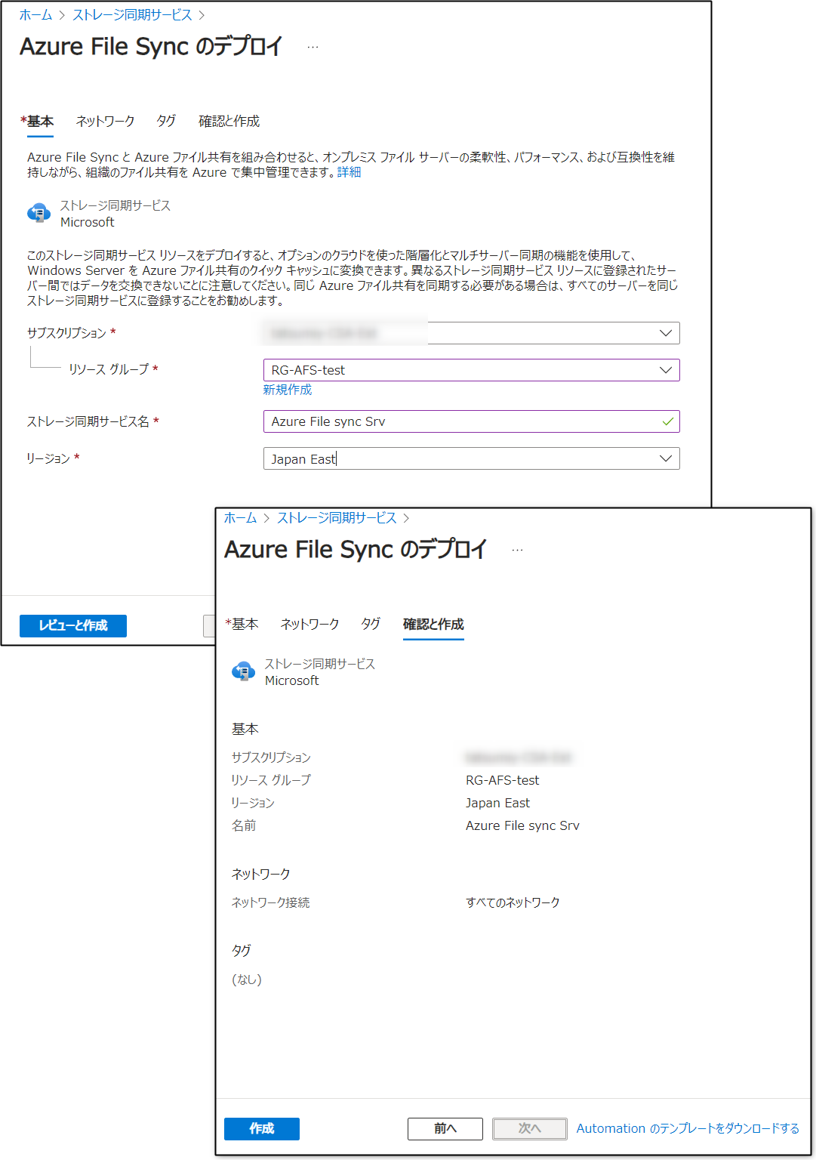Screen dimensions: 816x1160
Task: Switch to タグ tab in the review window
Action: pos(371,625)
